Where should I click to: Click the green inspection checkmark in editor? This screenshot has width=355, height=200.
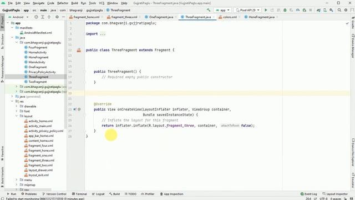(x=347, y=23)
